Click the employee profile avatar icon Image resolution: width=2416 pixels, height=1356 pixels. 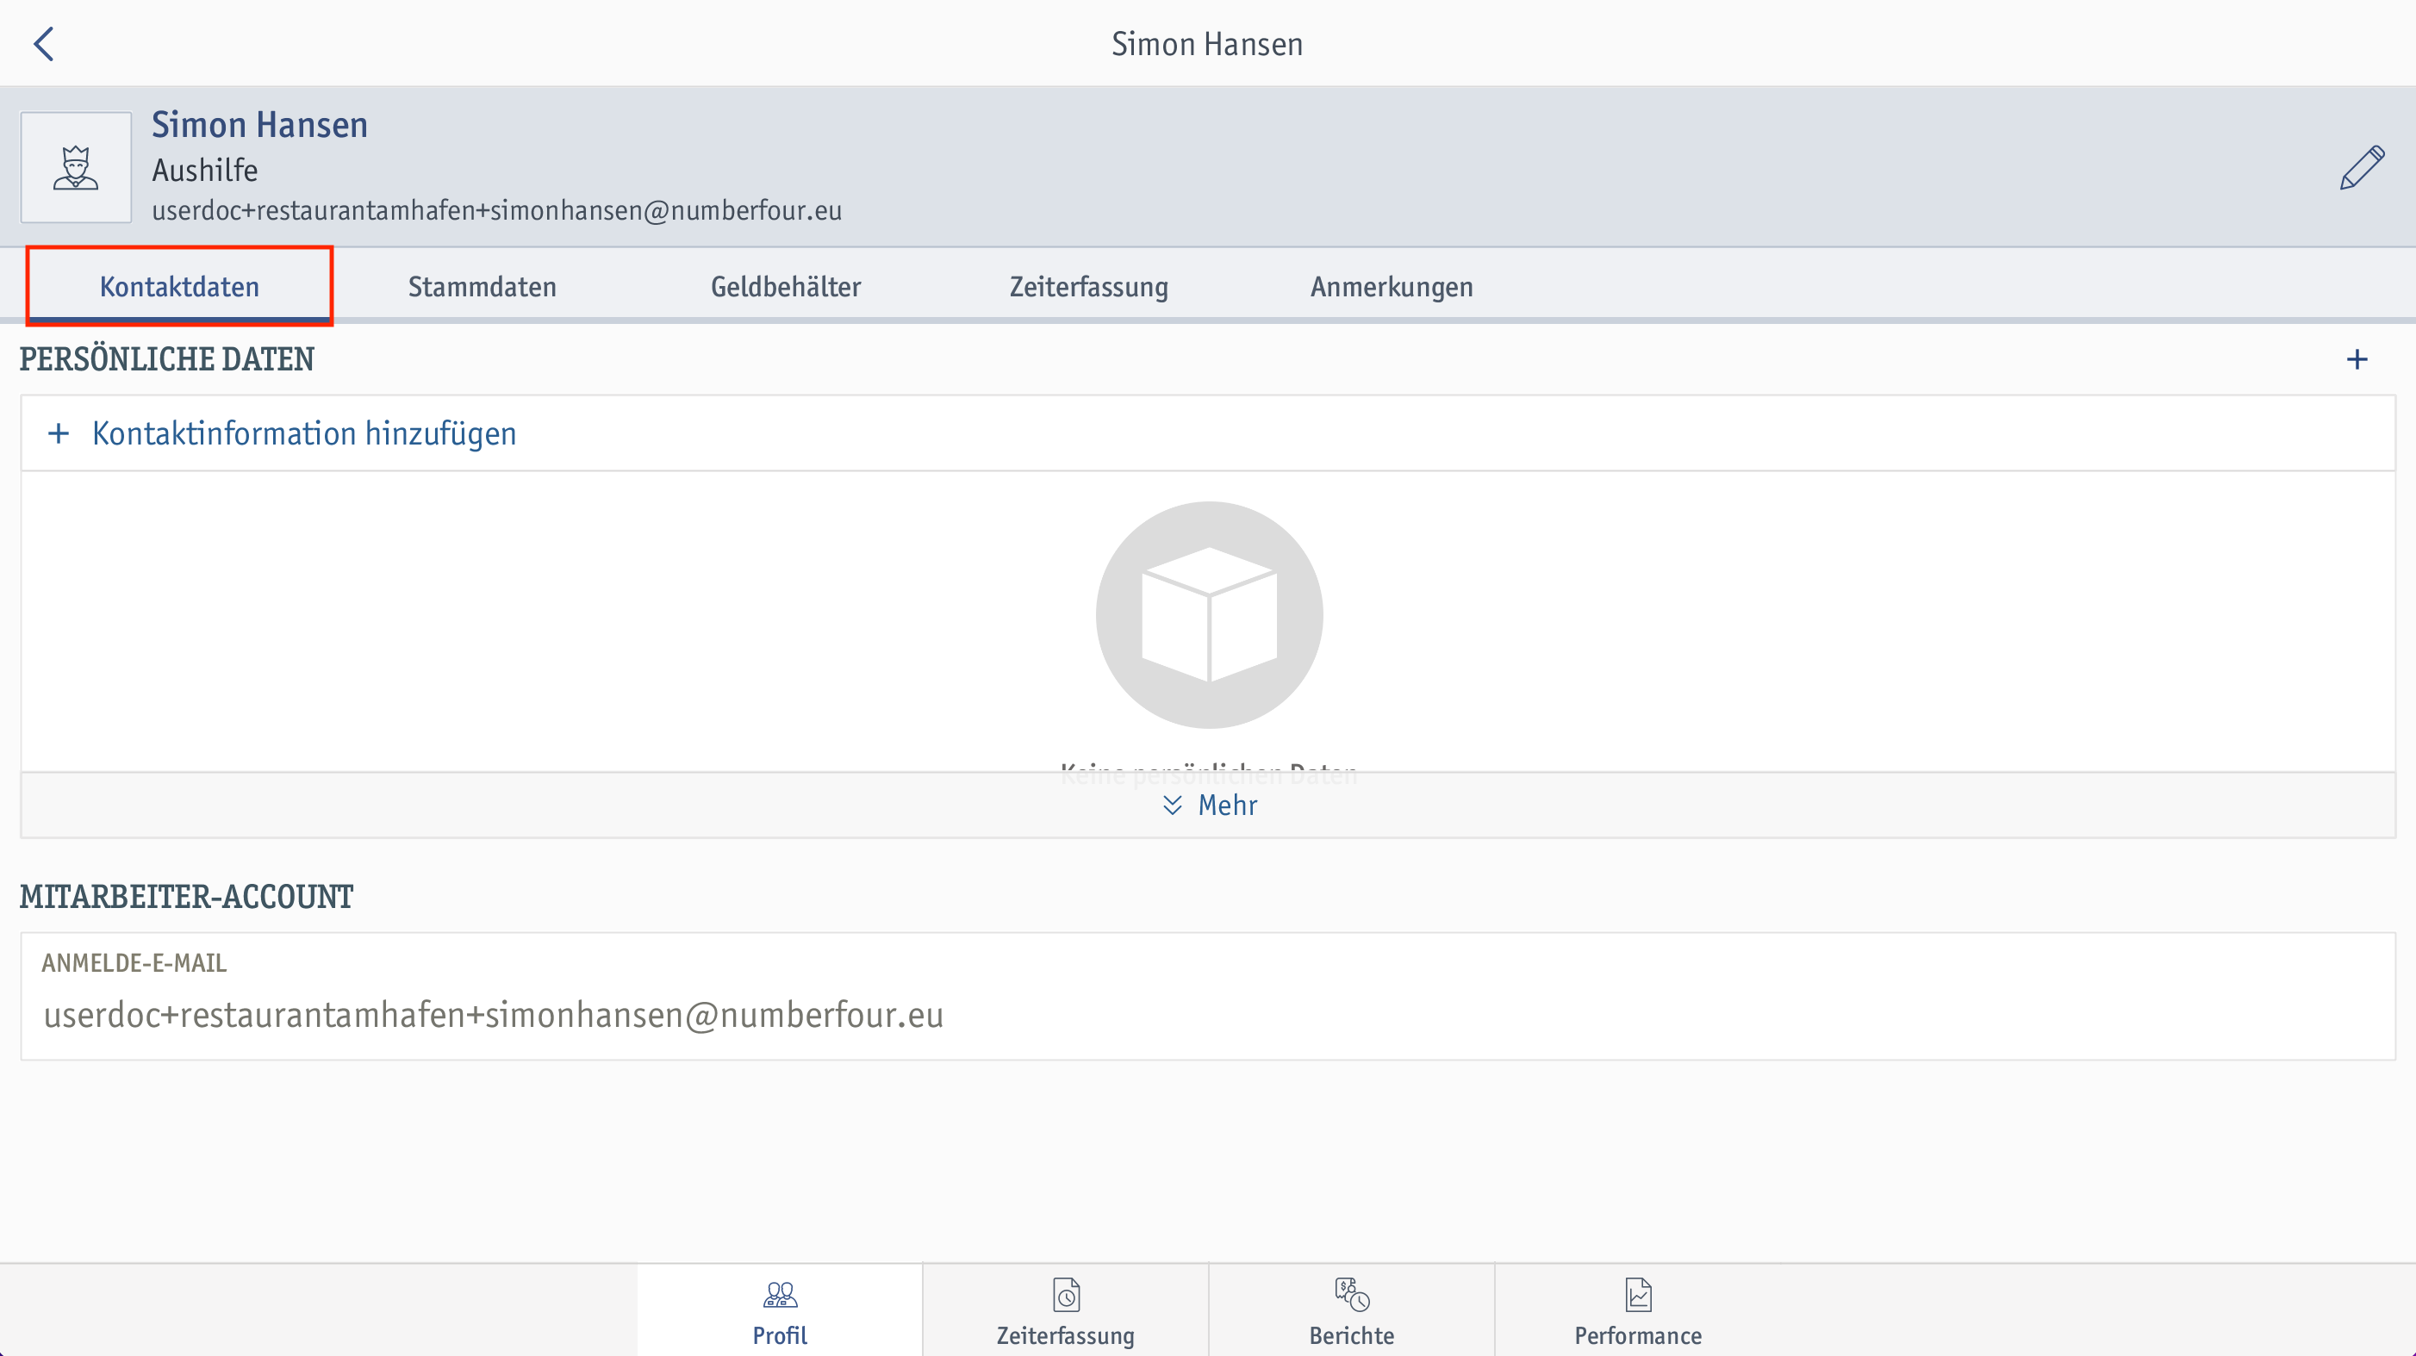pyautogui.click(x=77, y=165)
